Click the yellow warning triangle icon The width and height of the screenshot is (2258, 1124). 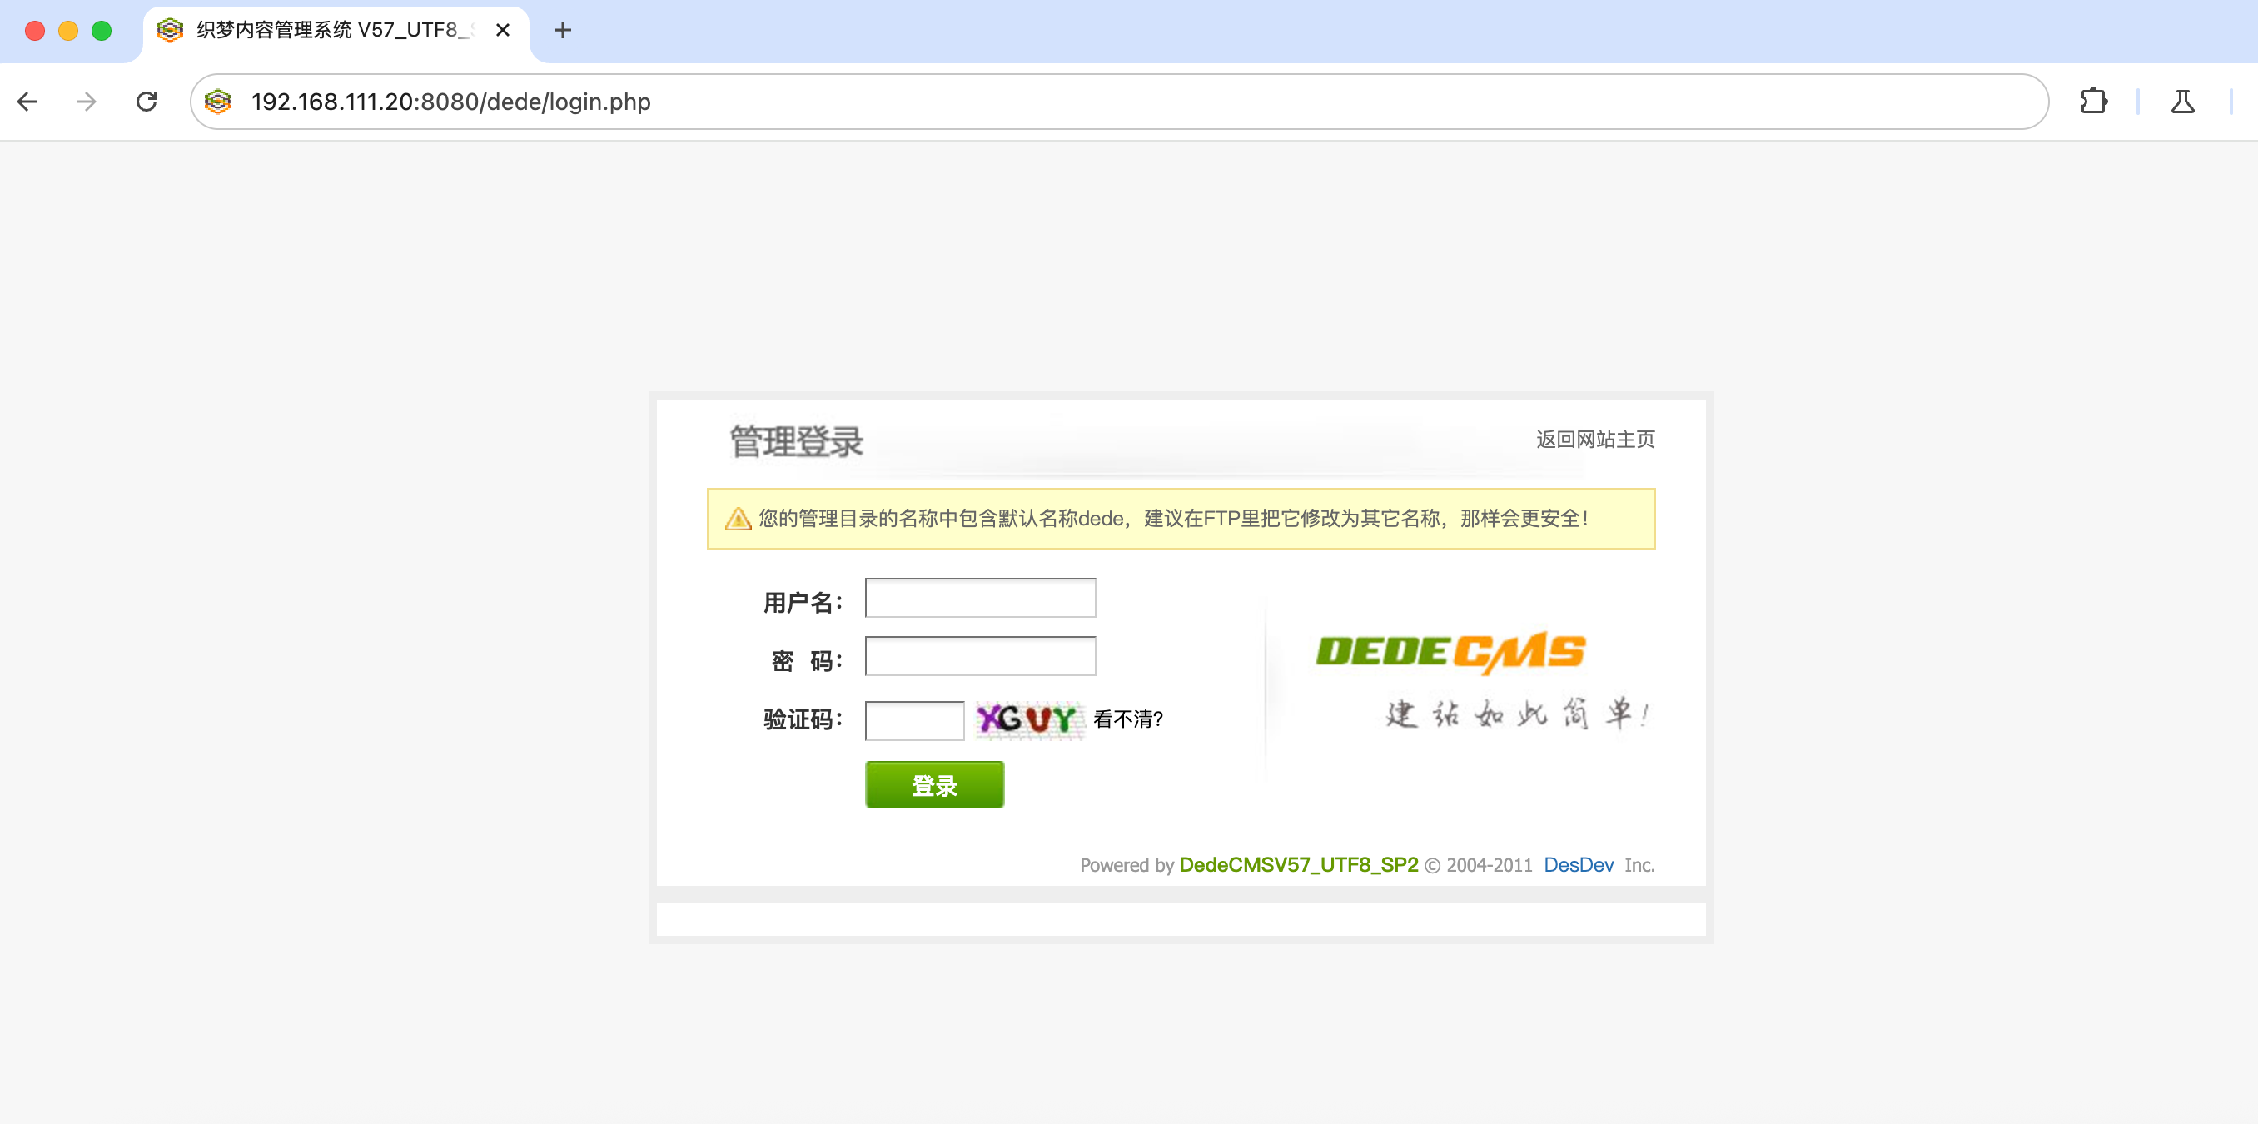coord(737,519)
